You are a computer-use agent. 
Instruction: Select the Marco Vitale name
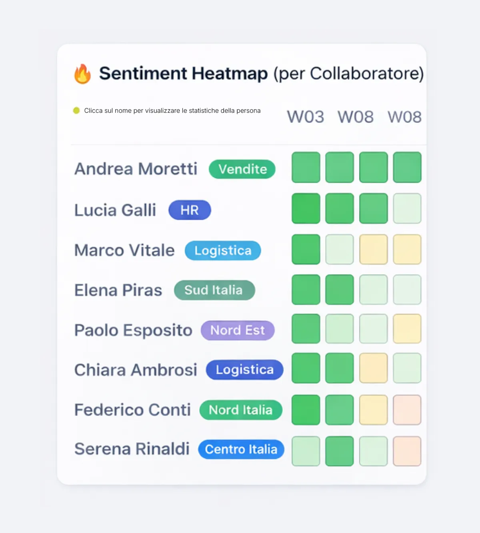[x=124, y=250]
